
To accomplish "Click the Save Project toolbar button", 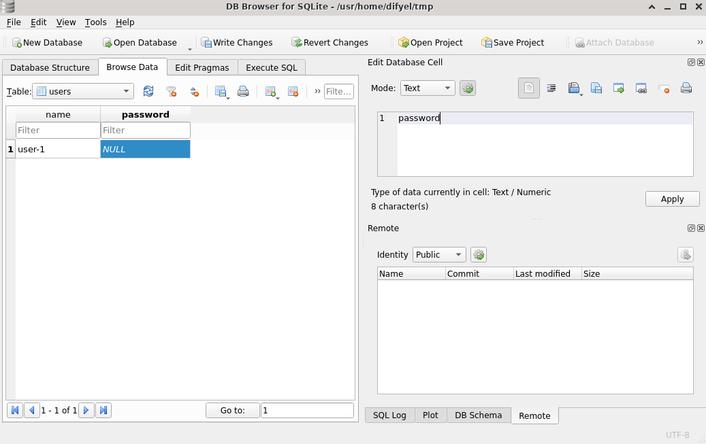I will 513,42.
